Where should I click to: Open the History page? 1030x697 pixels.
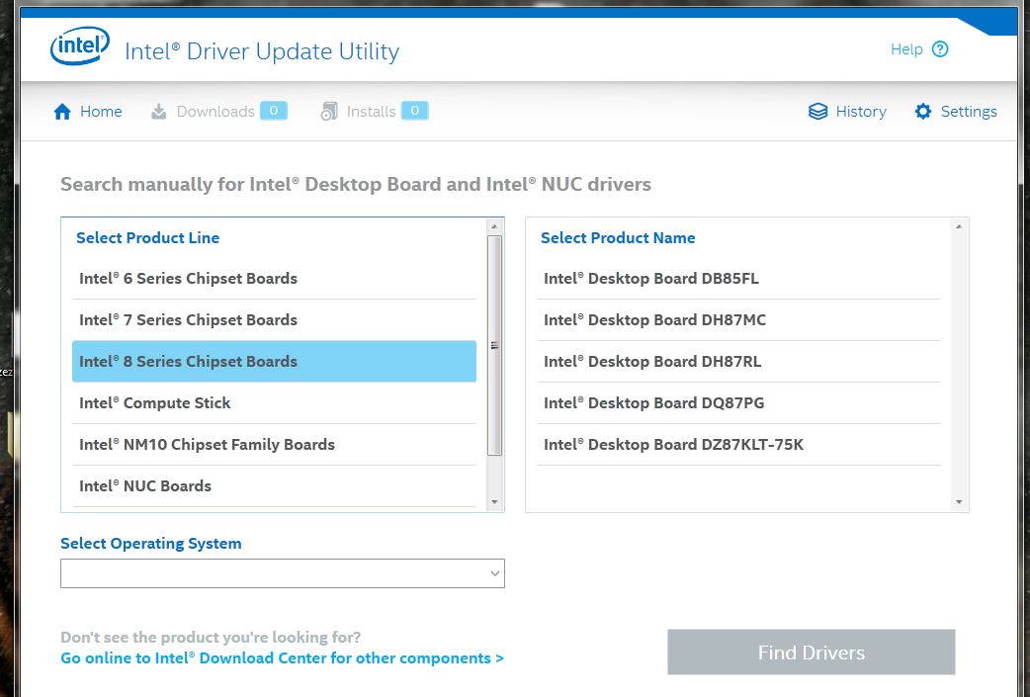pos(847,112)
